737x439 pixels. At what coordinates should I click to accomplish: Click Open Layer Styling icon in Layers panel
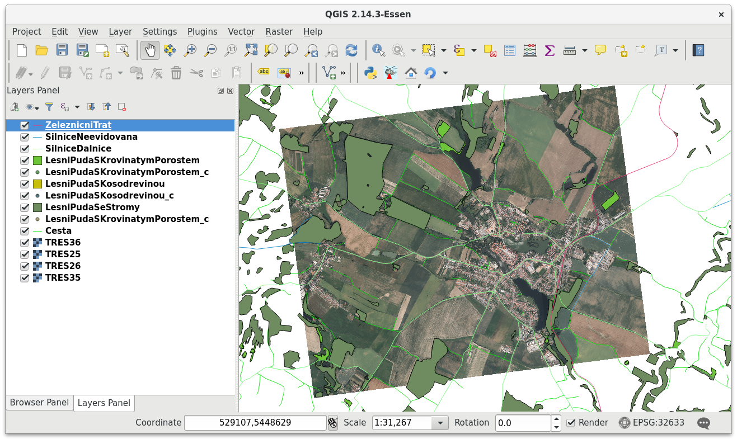pyautogui.click(x=15, y=107)
